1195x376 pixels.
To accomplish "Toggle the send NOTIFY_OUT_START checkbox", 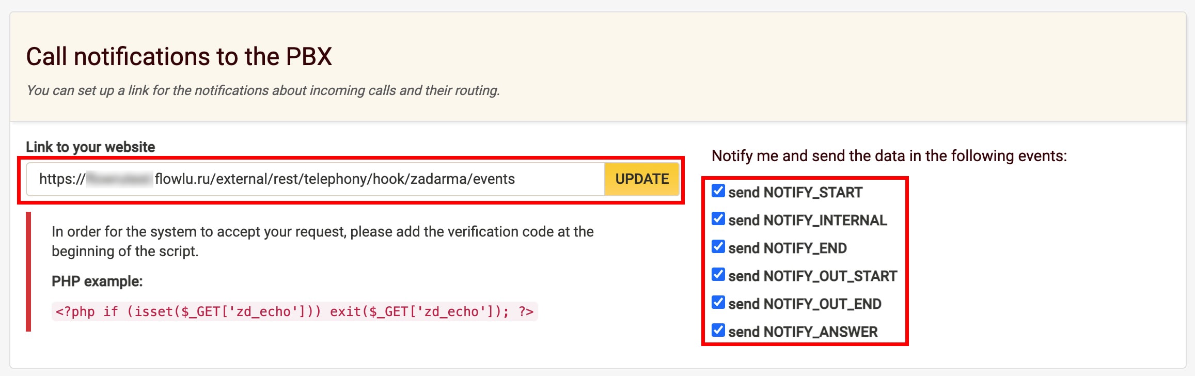I will click(718, 275).
